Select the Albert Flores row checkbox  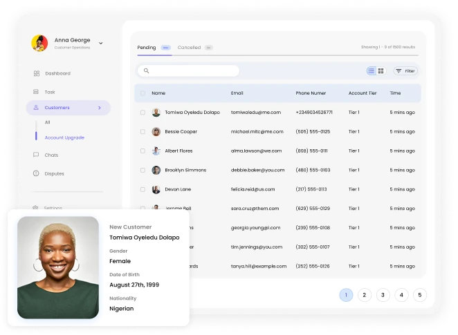[x=143, y=151]
